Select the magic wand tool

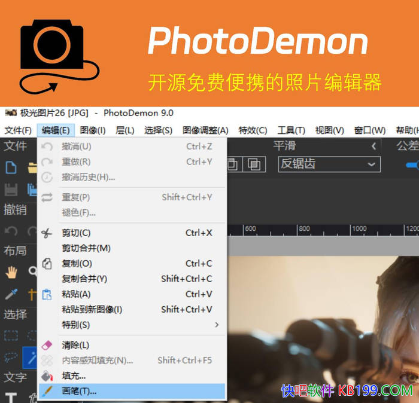[30, 358]
